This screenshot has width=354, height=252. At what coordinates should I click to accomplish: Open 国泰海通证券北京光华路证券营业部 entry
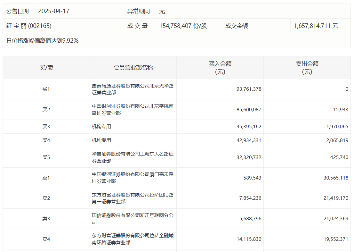click(133, 89)
